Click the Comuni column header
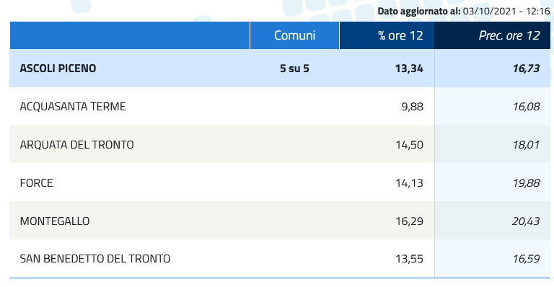The image size is (554, 287). coord(294,35)
